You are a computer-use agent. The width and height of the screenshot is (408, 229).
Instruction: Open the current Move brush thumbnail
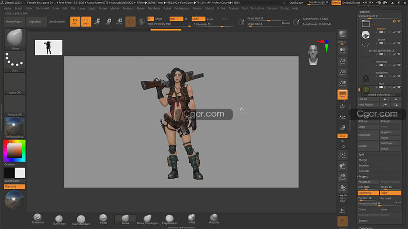pyautogui.click(x=14, y=39)
